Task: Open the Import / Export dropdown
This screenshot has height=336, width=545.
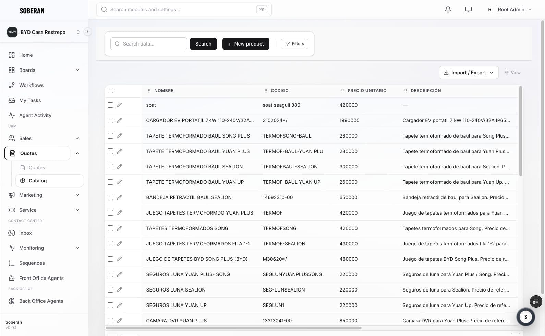Action: click(469, 73)
